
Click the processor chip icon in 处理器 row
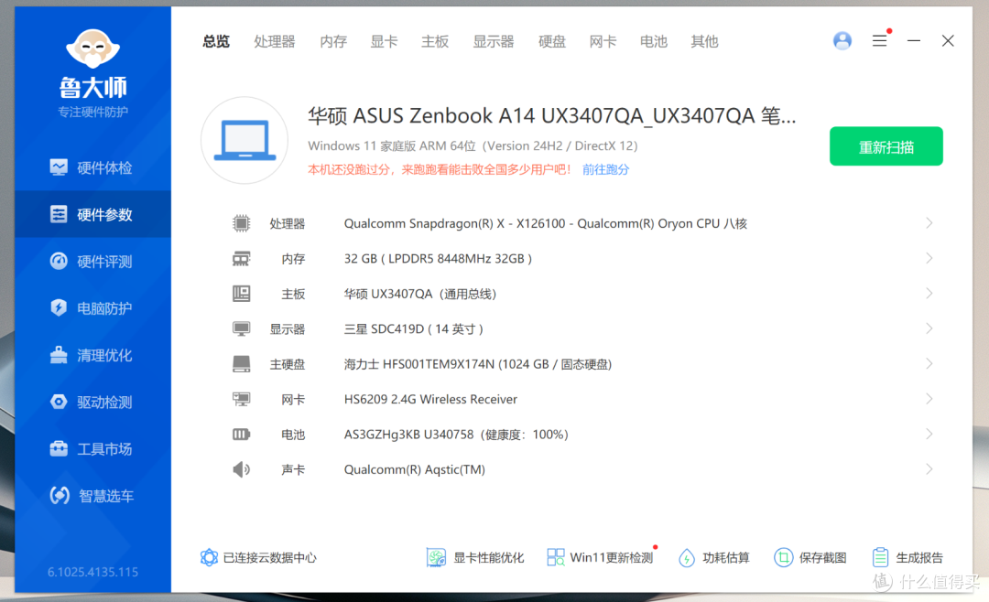[x=241, y=223]
